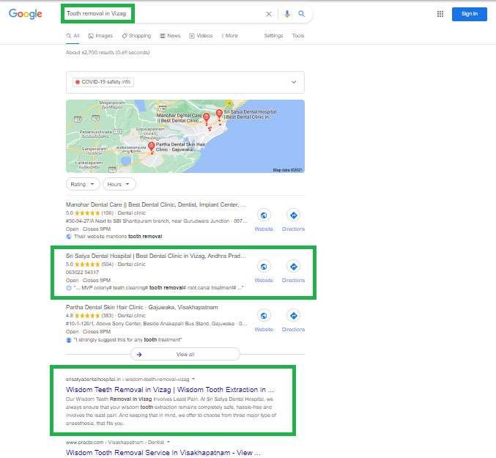Open the Rating filter dropdown
The height and width of the screenshot is (458, 496).
[83, 184]
